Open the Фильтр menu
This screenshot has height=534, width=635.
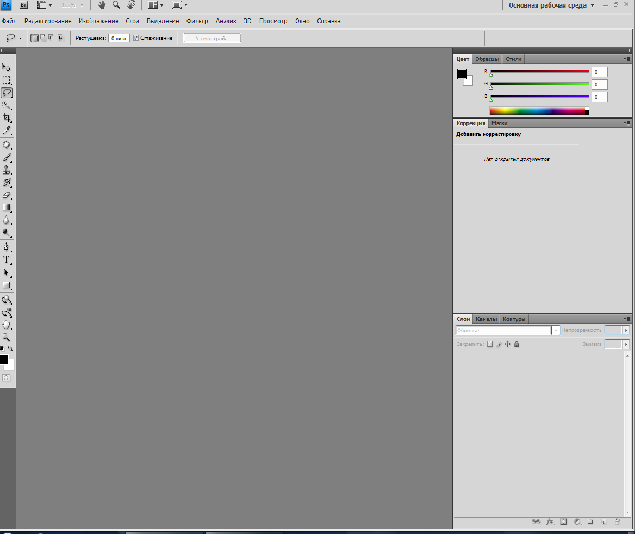click(197, 21)
